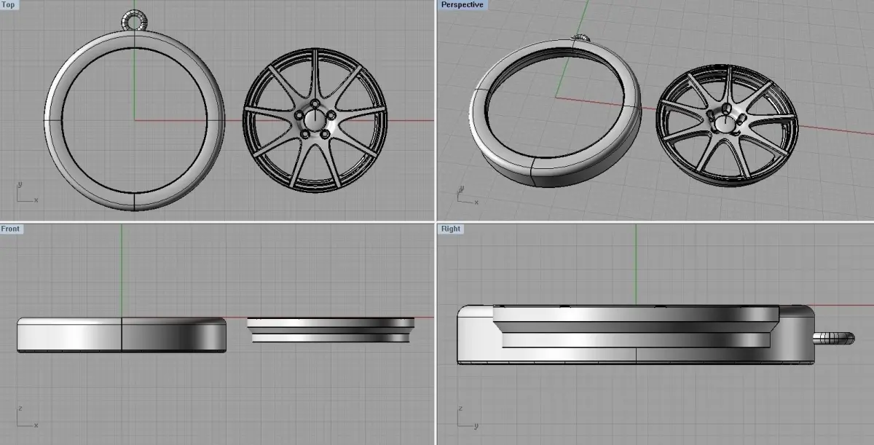Click the wheel center hub in Top viewport
874x445 pixels.
coord(313,121)
